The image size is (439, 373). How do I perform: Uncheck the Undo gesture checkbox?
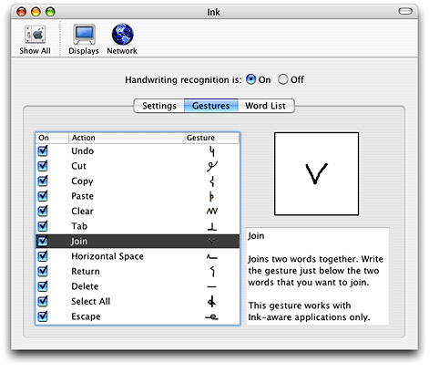coord(43,150)
